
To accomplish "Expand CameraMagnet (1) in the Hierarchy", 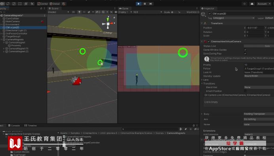I will click(x=4, y=49).
